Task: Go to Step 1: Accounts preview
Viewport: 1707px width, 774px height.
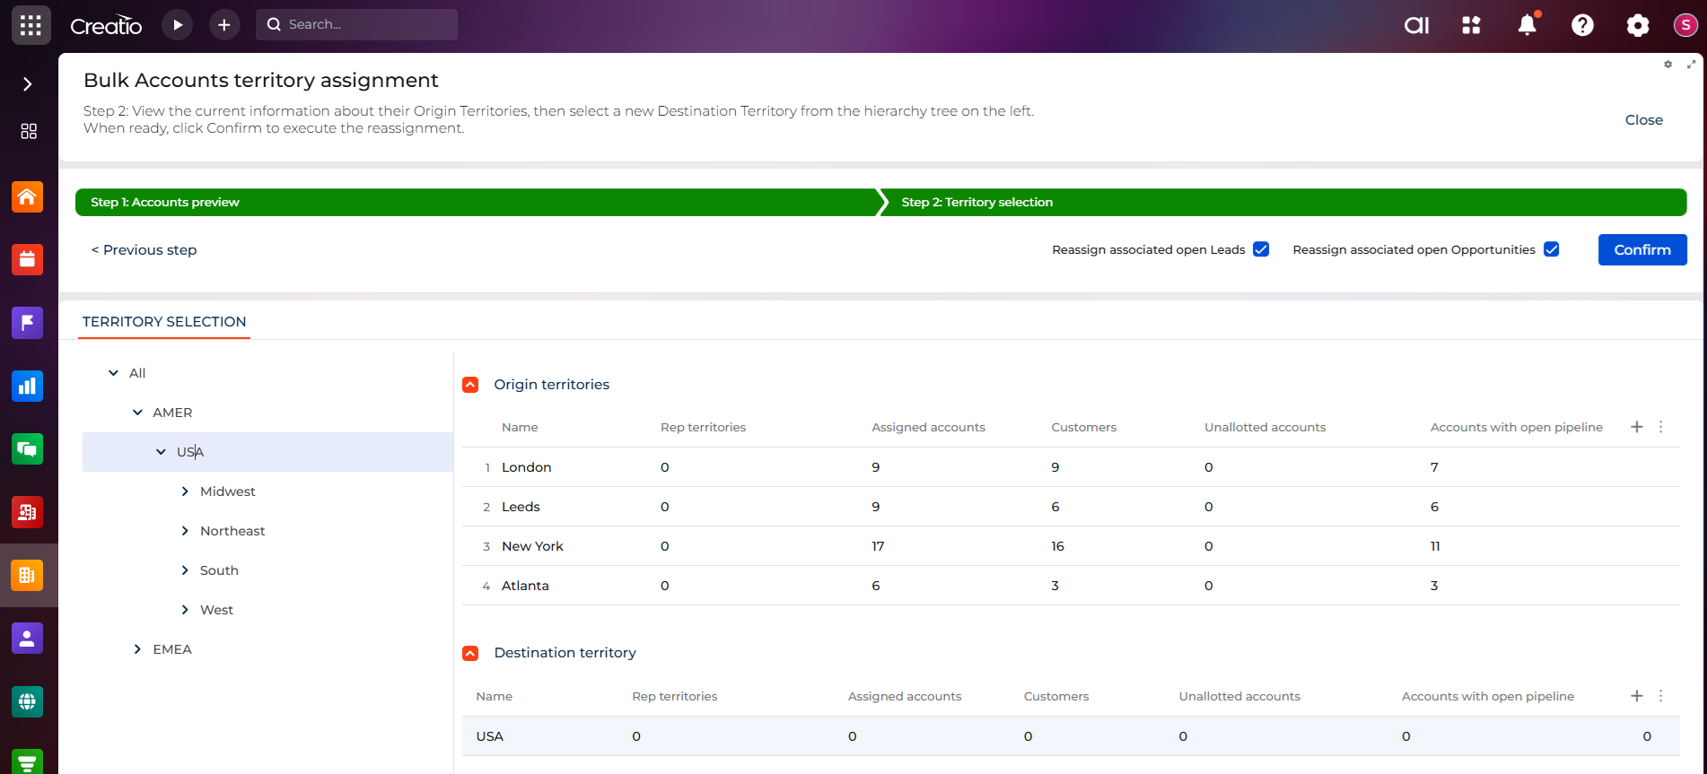Action: click(476, 203)
